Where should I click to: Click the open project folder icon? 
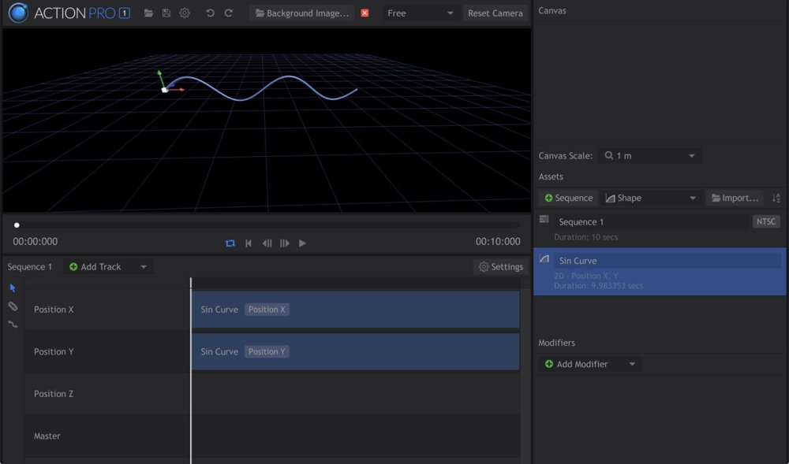tap(148, 13)
